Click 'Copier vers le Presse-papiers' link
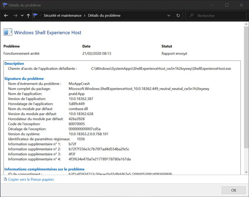 [x=31, y=180]
